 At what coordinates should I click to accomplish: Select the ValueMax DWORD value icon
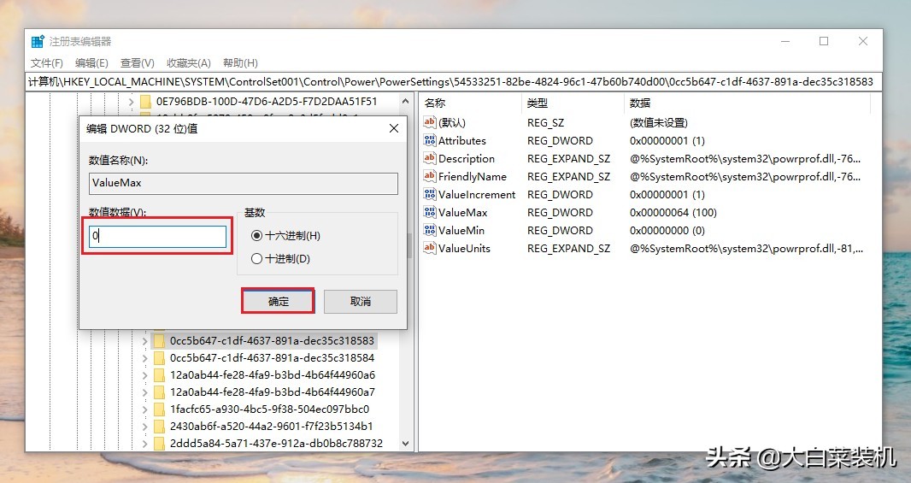[x=429, y=212]
